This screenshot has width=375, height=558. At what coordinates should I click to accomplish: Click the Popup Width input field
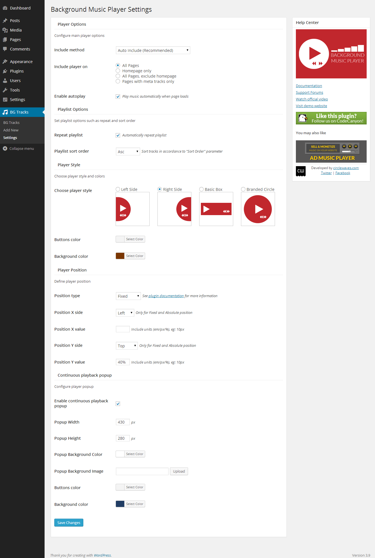point(123,422)
